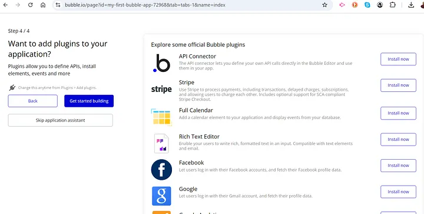Image resolution: width=424 pixels, height=214 pixels.
Task: Focus the browser address bar URL
Action: tap(145, 5)
